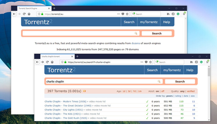Open the Pocket icon in the front window address bar

coord(146,62)
